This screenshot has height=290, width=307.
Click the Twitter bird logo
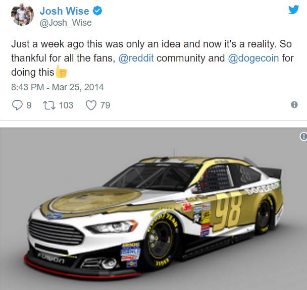click(293, 10)
